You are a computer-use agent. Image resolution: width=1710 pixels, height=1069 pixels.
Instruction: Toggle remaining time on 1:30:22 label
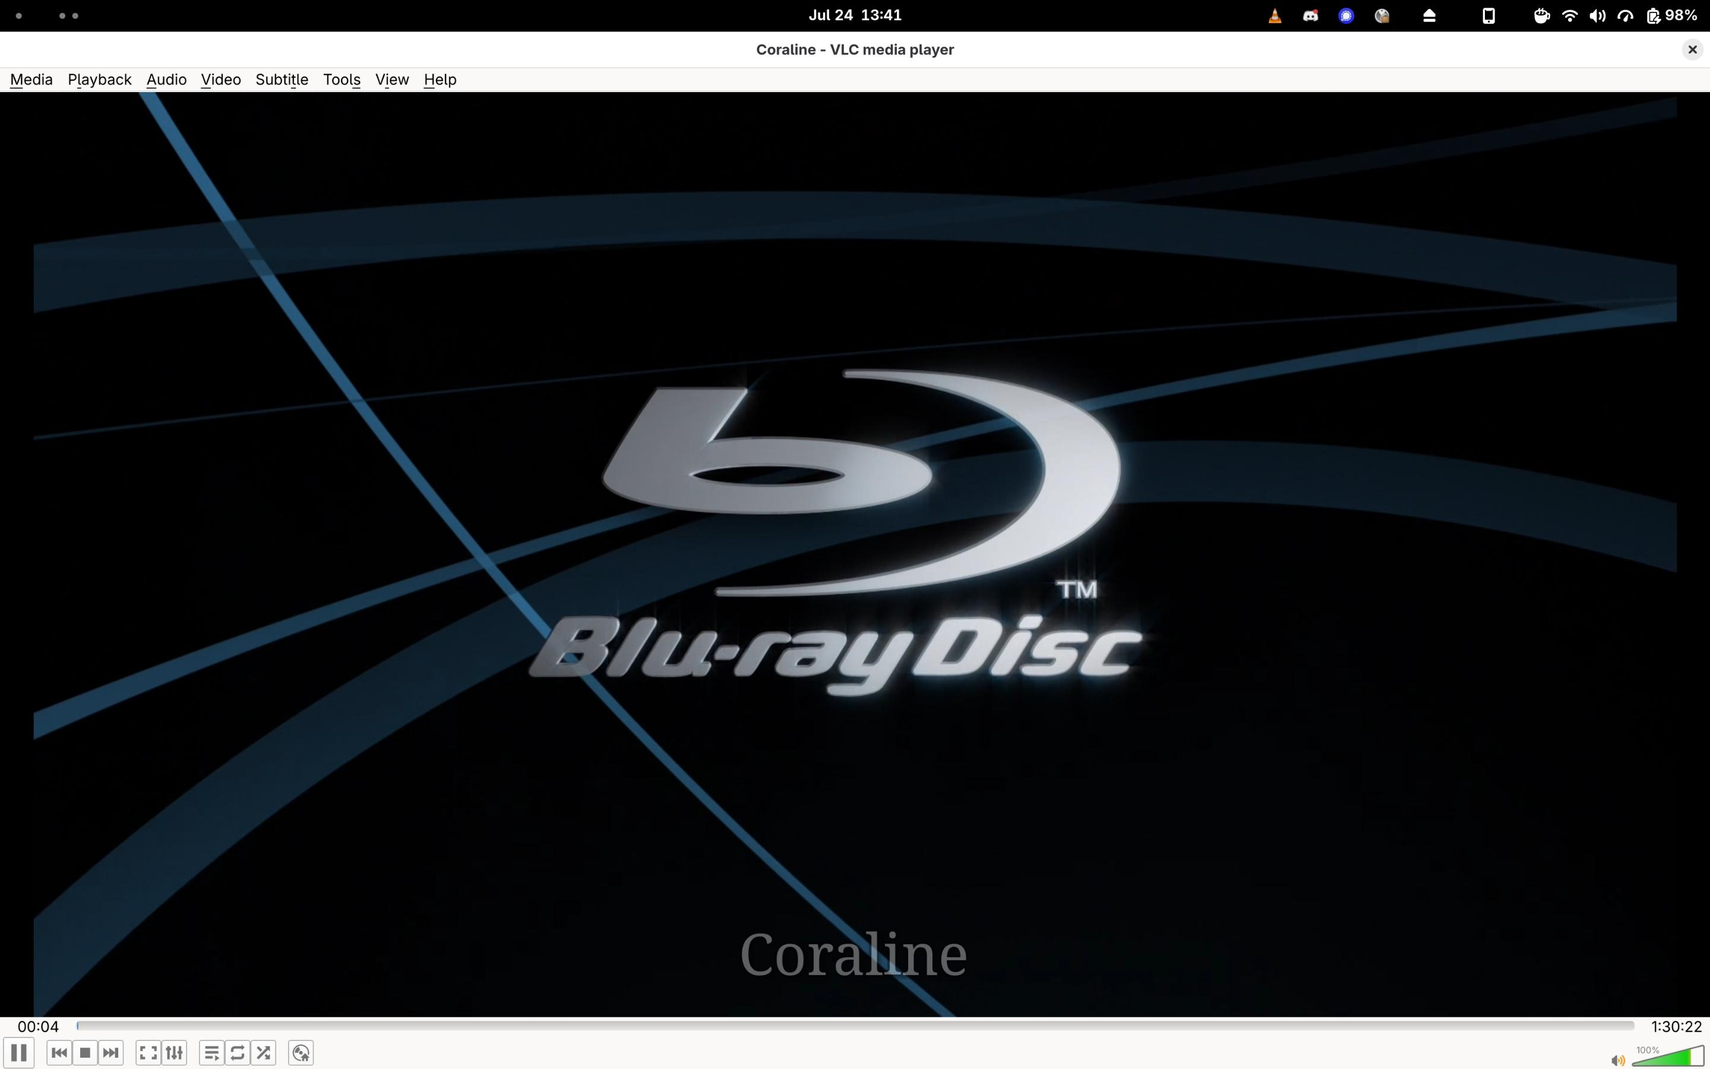[x=1676, y=1026]
